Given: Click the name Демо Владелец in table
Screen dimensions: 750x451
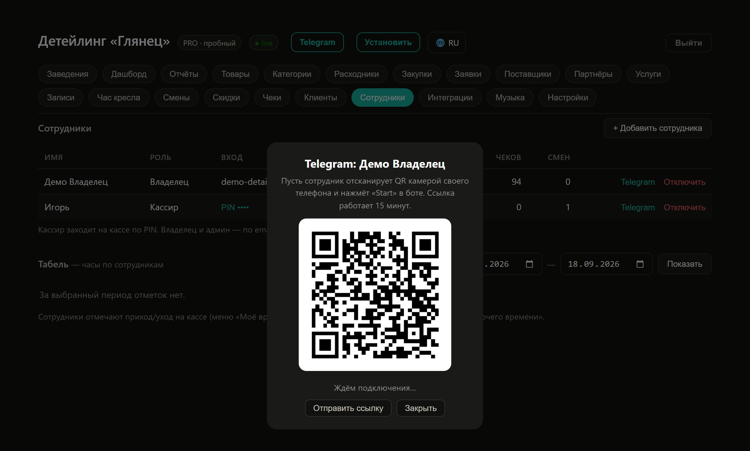Looking at the screenshot, I should coord(76,182).
